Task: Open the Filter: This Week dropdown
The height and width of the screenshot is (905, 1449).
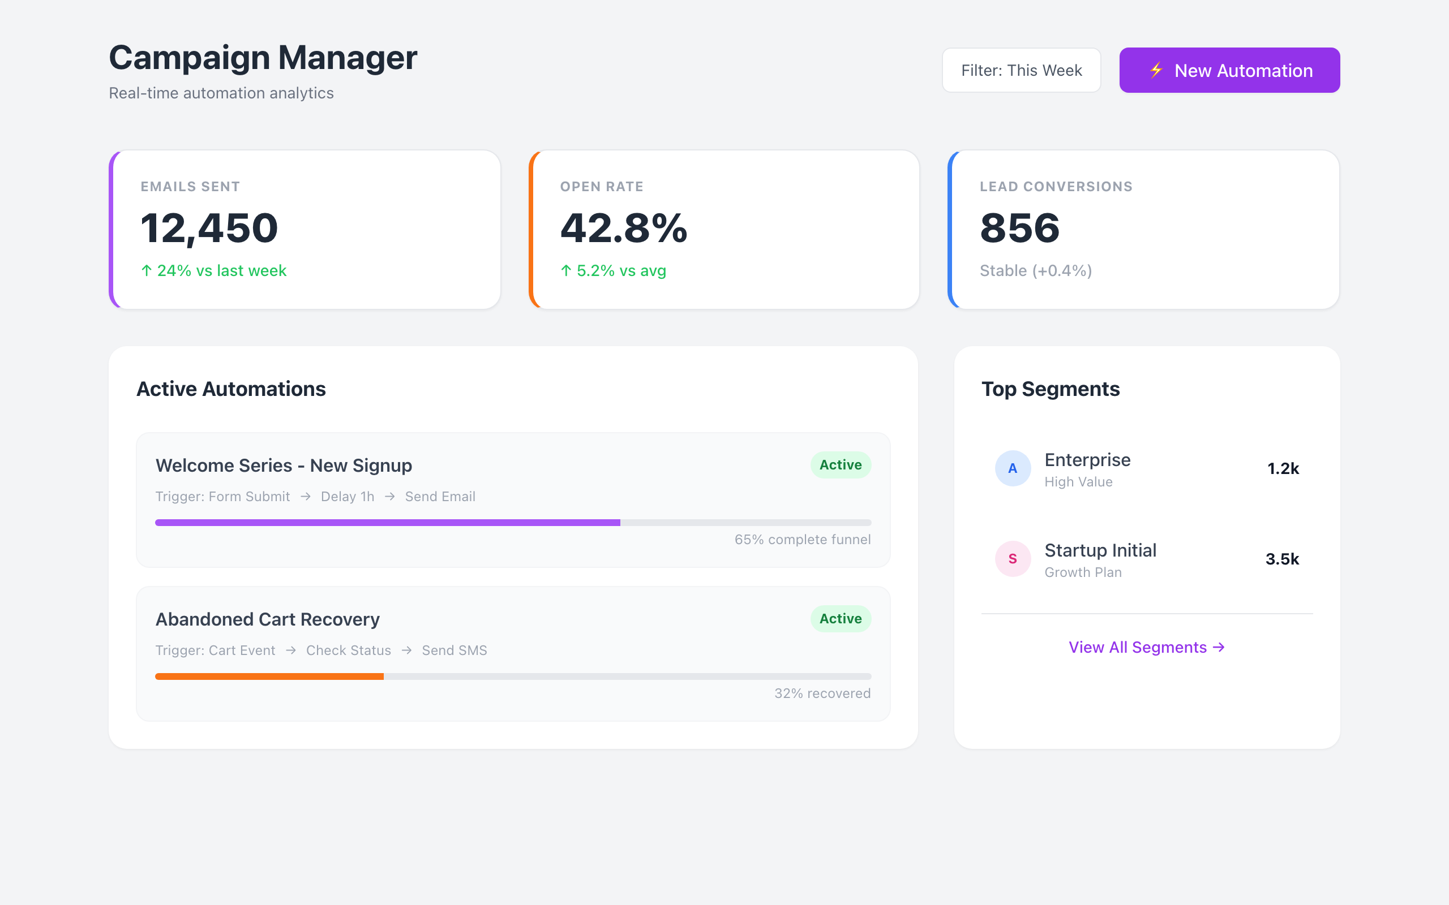Action: tap(1021, 70)
